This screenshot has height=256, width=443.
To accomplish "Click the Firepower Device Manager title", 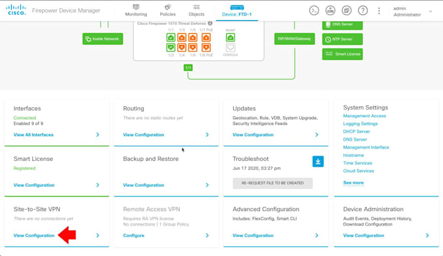I will pos(66,10).
